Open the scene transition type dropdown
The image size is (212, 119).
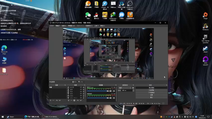click(x=125, y=88)
